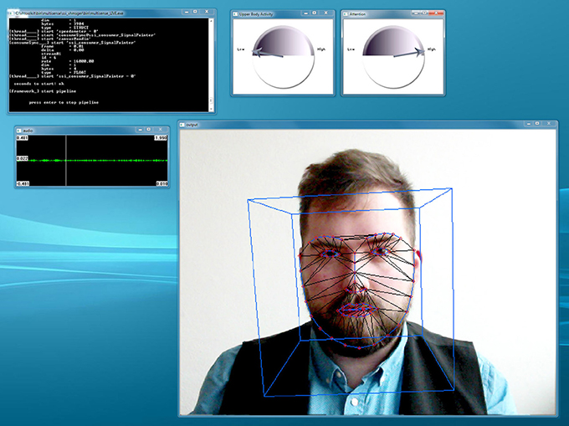
Task: Click the Upper Body Activity window title
Action: pos(256,14)
